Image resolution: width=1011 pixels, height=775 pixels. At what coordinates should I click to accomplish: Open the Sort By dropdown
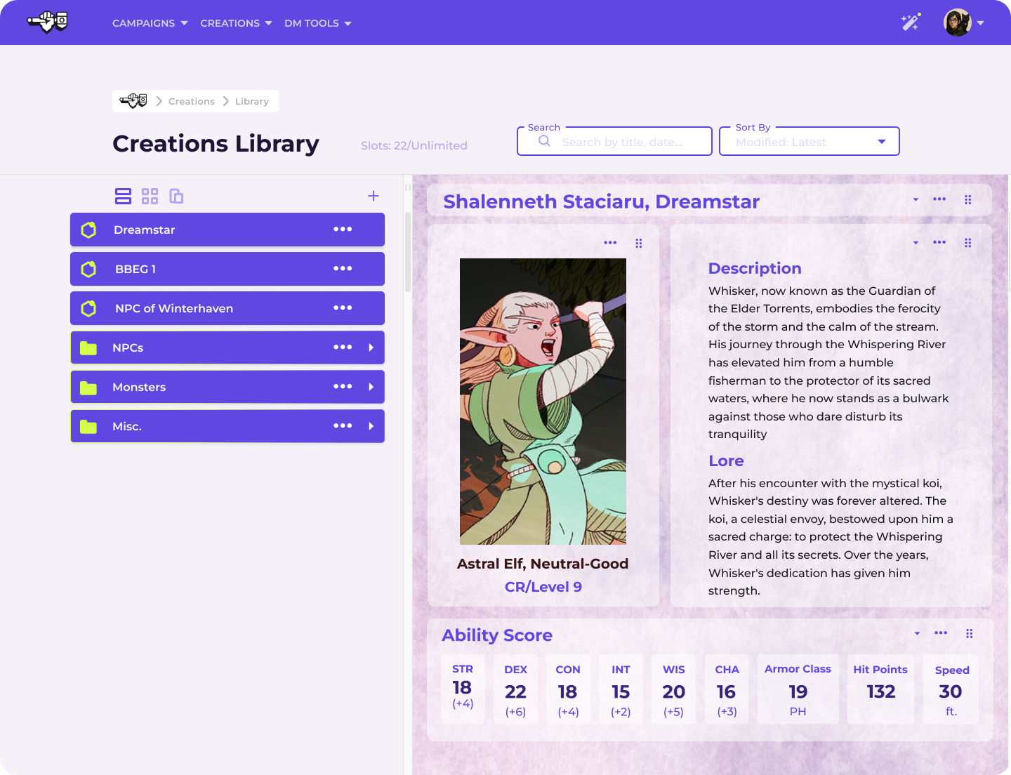pyautogui.click(x=810, y=142)
